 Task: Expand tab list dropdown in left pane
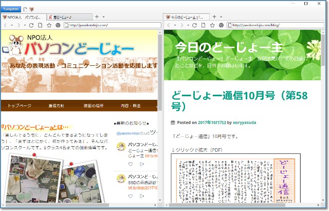point(103,17)
